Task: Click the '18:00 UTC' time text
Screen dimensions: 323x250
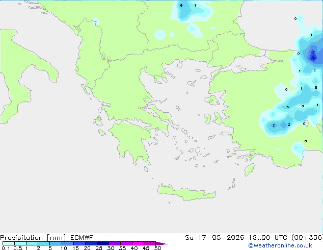Action: pyautogui.click(x=268, y=238)
